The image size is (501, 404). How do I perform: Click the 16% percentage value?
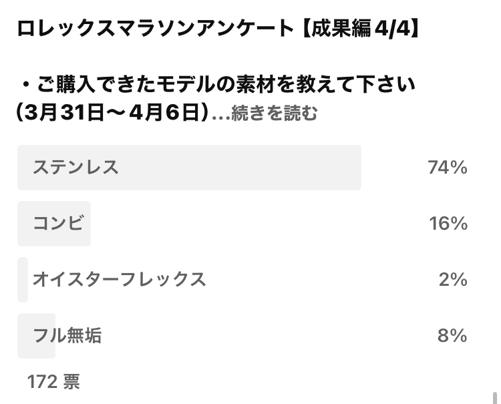[448, 224]
